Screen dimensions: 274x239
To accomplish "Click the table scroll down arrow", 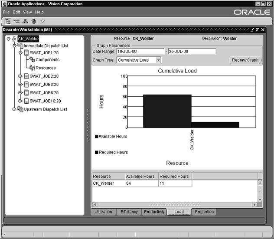I will click(260, 200).
